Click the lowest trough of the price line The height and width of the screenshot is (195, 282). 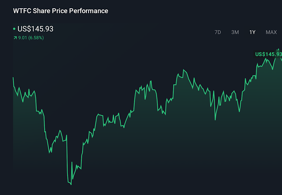pyautogui.click(x=71, y=184)
